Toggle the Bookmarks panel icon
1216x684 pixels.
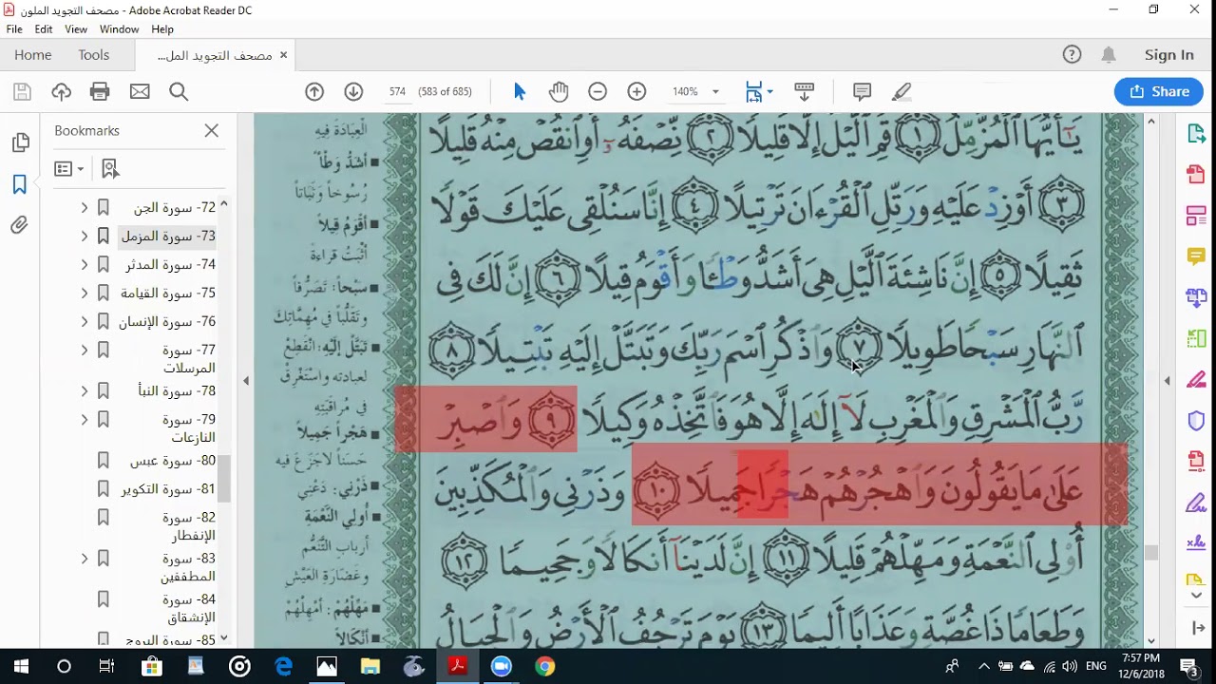20,184
